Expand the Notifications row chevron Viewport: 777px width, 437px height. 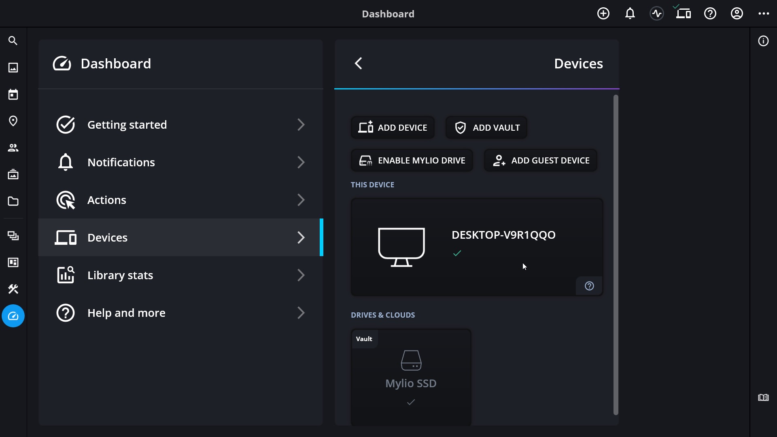[x=301, y=162]
